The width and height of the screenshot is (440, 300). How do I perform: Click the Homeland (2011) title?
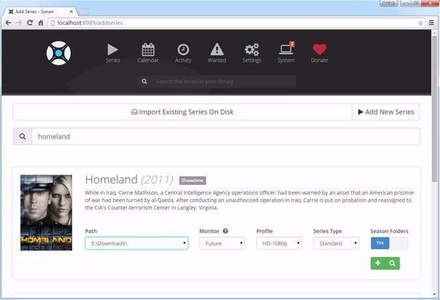[x=129, y=180]
